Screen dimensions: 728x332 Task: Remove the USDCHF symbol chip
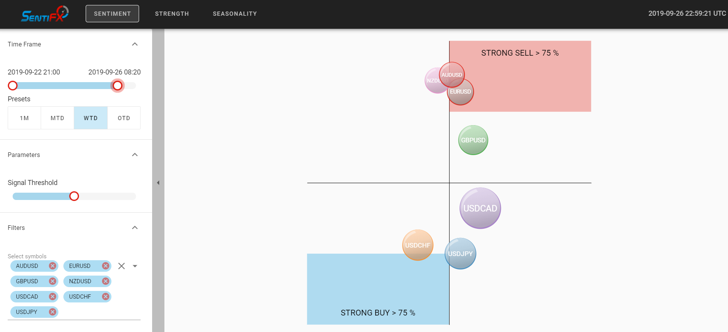point(106,297)
